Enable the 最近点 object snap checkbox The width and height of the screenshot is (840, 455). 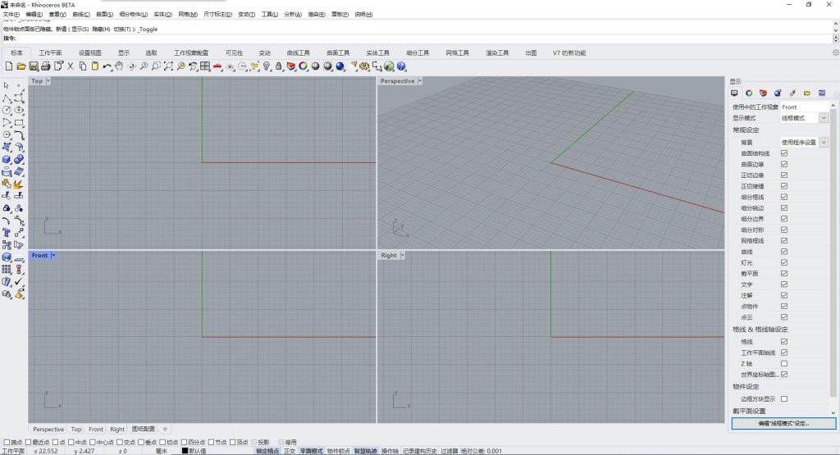pyautogui.click(x=29, y=442)
